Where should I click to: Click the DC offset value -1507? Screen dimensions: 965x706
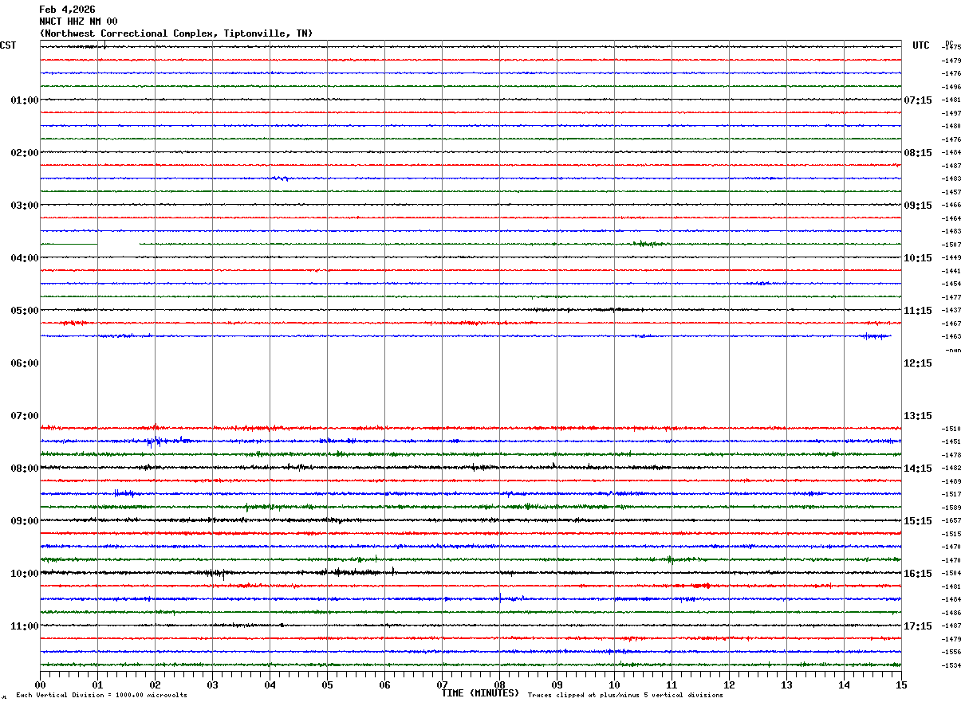point(951,245)
